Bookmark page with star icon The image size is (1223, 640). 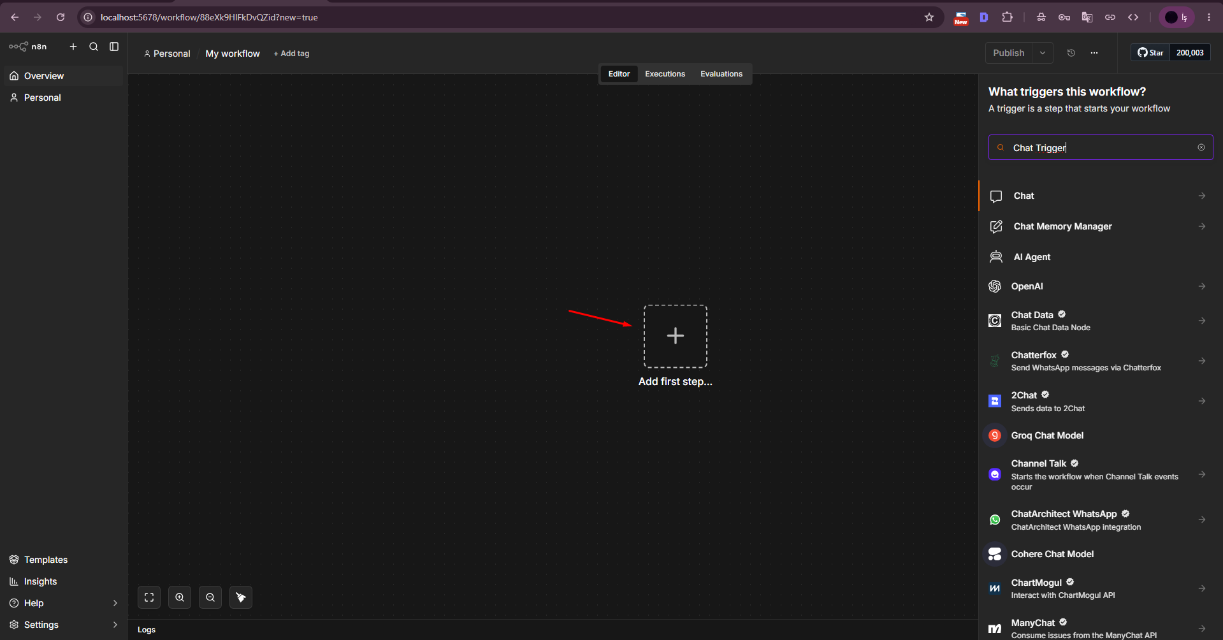pos(929,17)
